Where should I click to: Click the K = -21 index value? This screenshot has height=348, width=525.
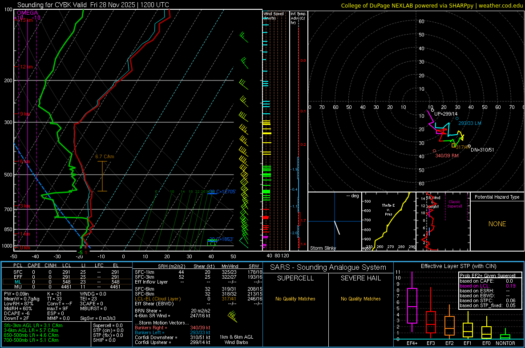point(54,294)
